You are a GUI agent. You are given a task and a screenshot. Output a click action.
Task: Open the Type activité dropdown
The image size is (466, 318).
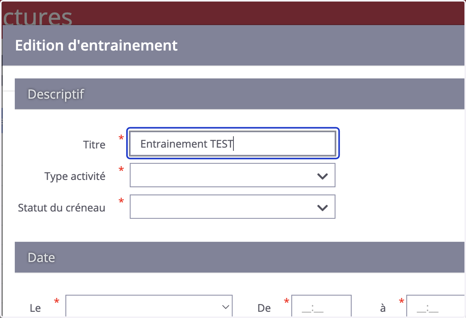point(233,175)
